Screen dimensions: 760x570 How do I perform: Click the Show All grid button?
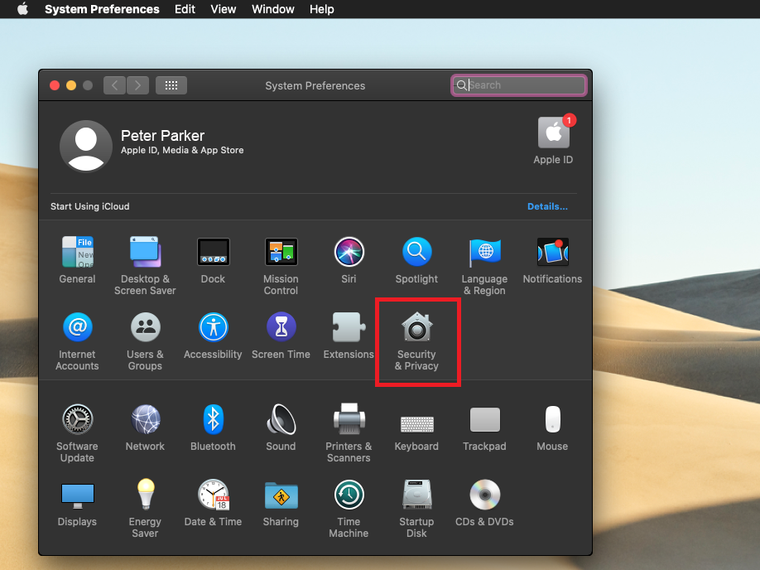tap(171, 85)
